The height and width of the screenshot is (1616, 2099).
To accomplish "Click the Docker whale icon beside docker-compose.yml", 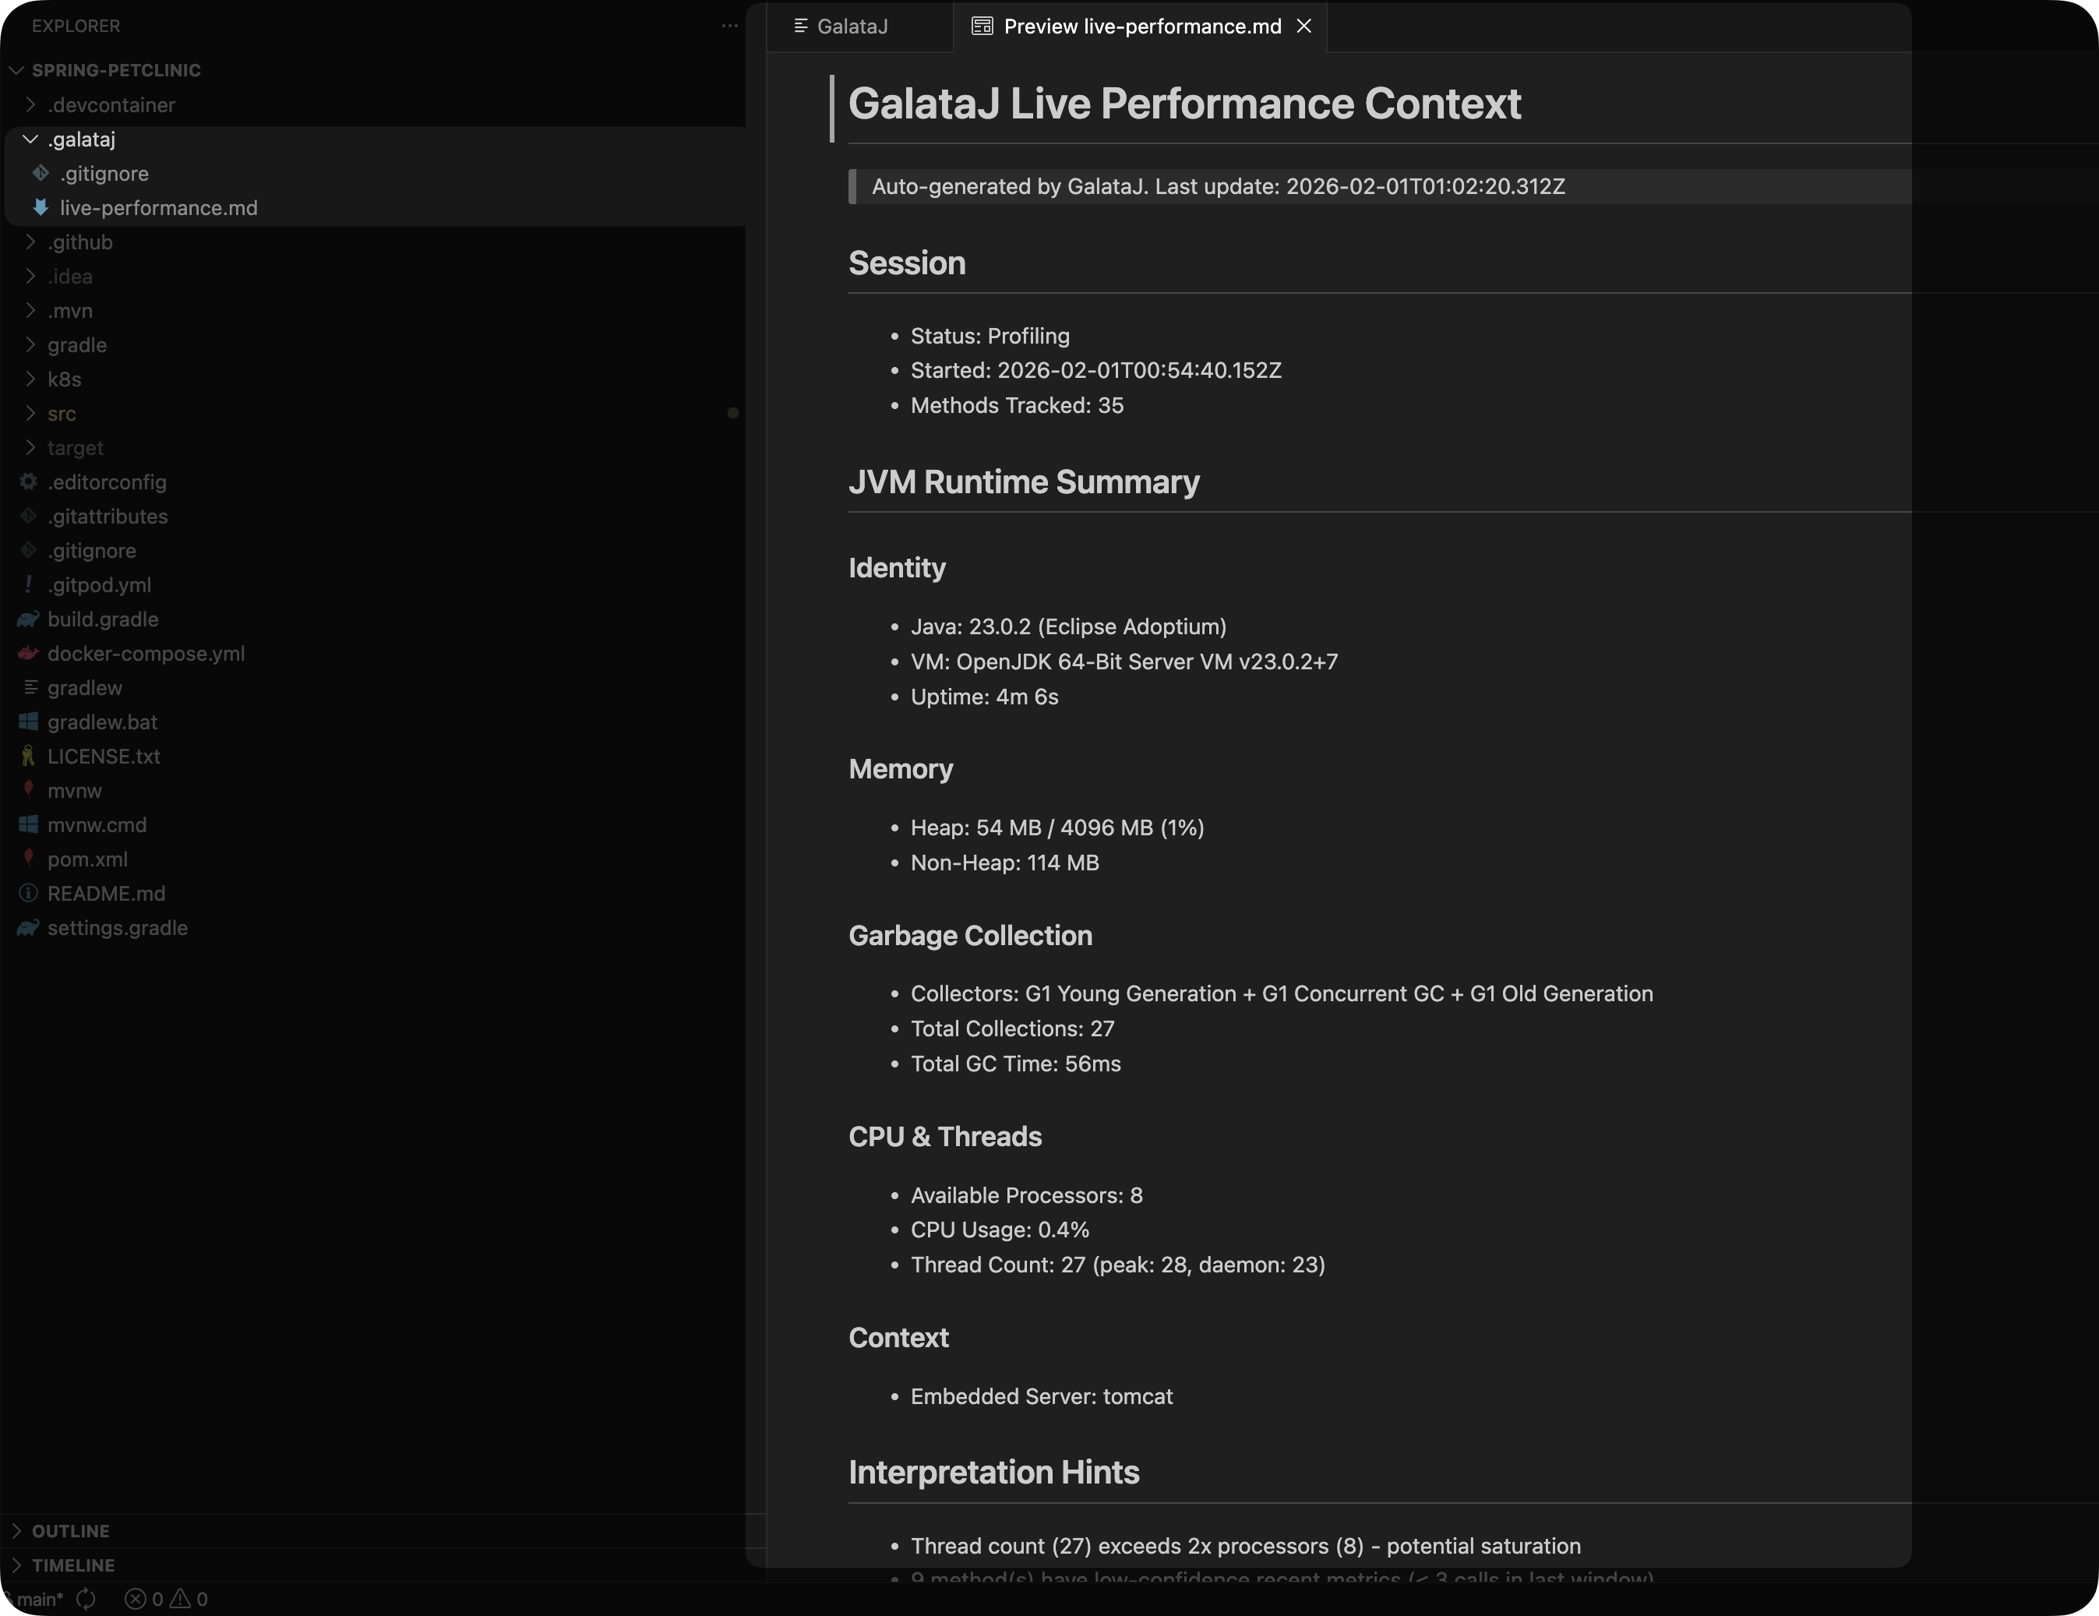I will (x=28, y=654).
